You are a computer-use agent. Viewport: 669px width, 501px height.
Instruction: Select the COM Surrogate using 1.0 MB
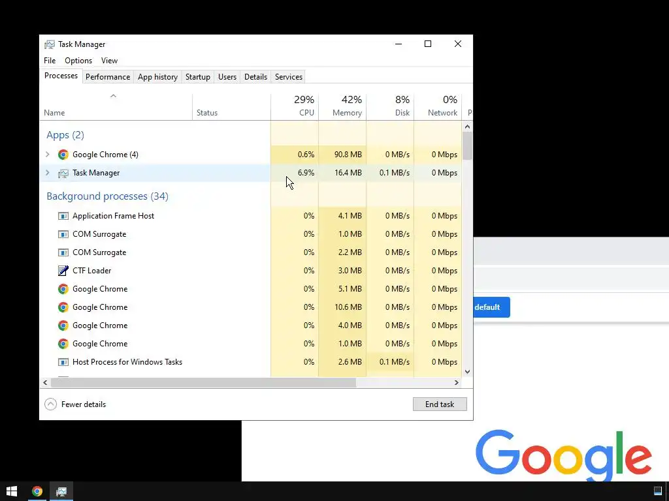pyautogui.click(x=251, y=234)
